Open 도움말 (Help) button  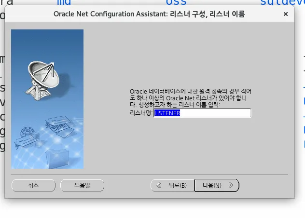coord(82,185)
